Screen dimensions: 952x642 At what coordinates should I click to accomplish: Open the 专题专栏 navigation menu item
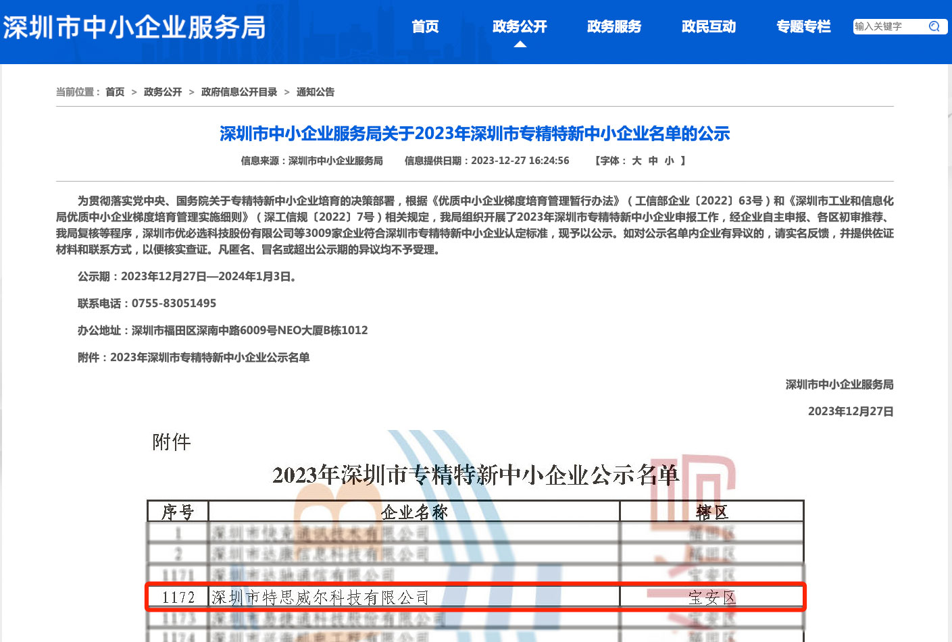click(x=803, y=27)
